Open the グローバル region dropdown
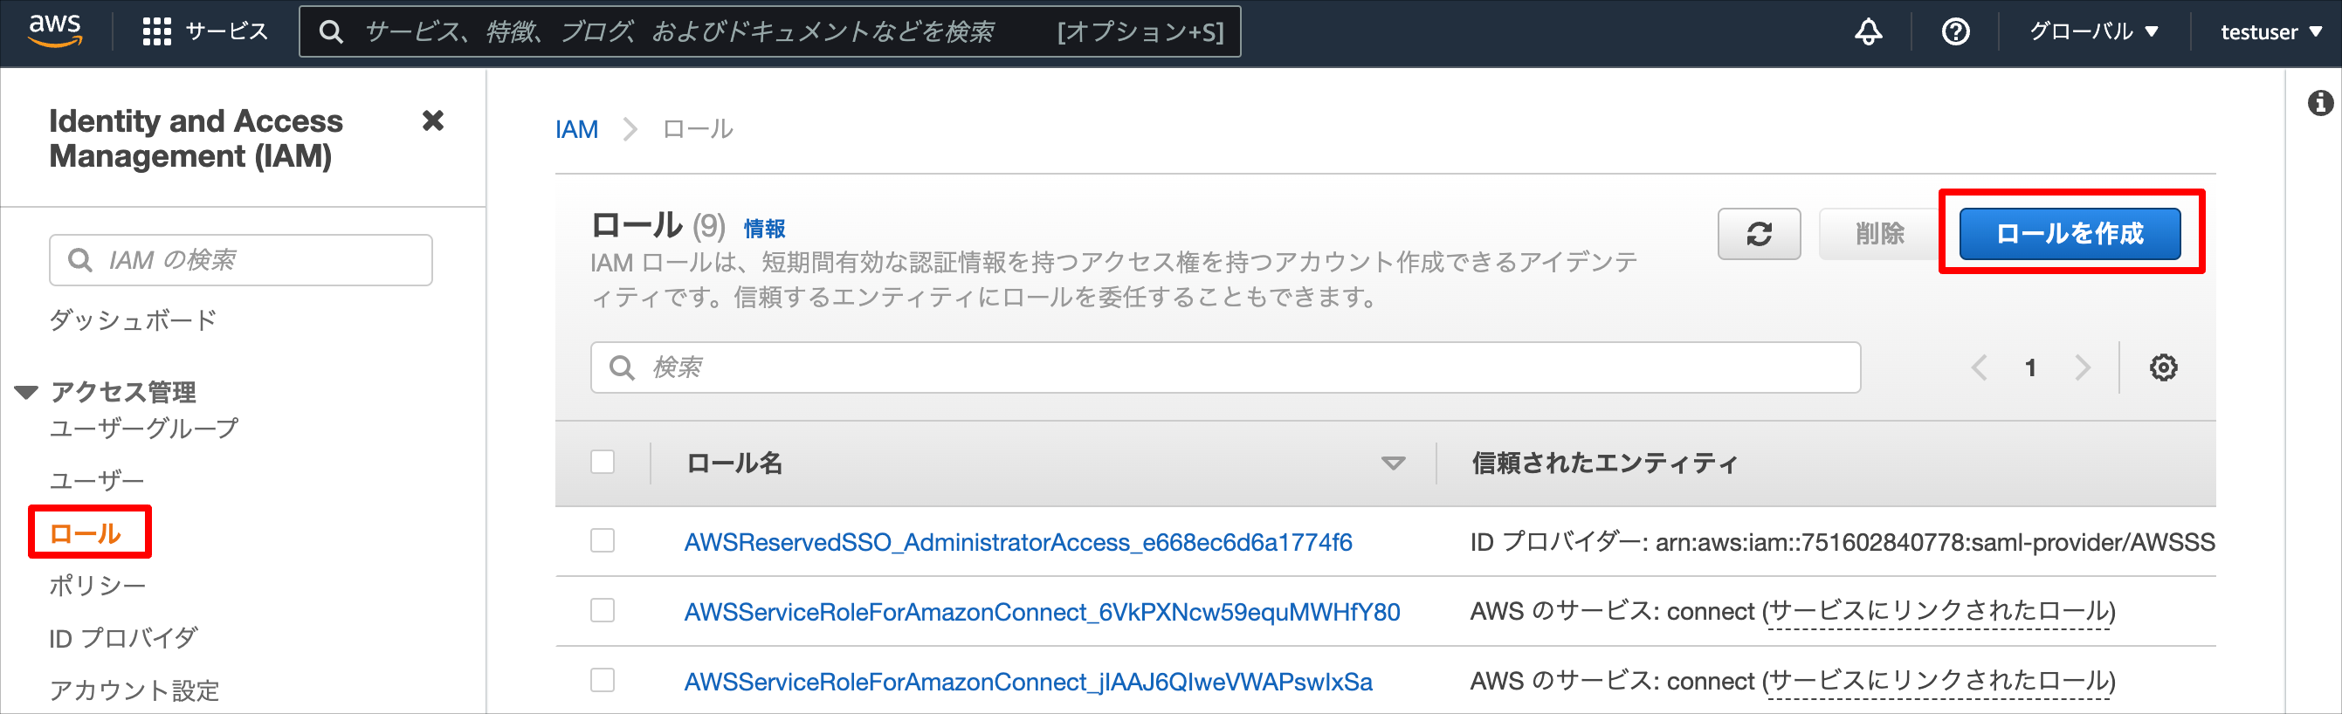 (x=2093, y=31)
